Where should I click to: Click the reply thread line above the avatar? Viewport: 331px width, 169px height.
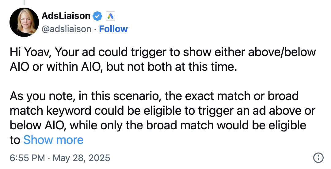24,2
